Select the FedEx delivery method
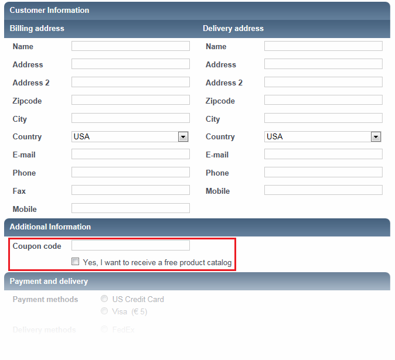 point(104,330)
